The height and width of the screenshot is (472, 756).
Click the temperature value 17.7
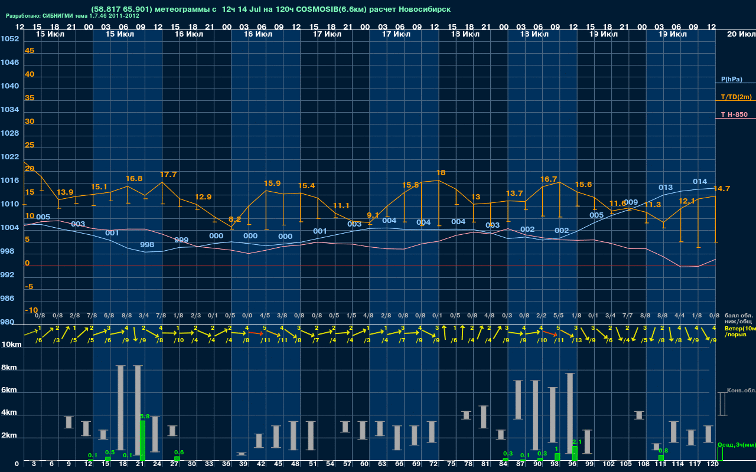coord(168,175)
